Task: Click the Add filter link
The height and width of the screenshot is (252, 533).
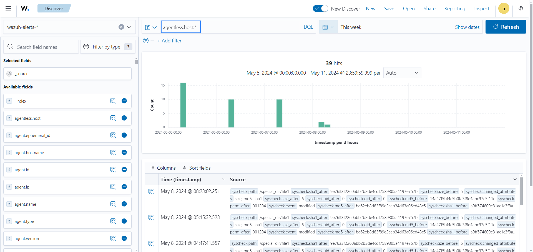Action: (169, 40)
